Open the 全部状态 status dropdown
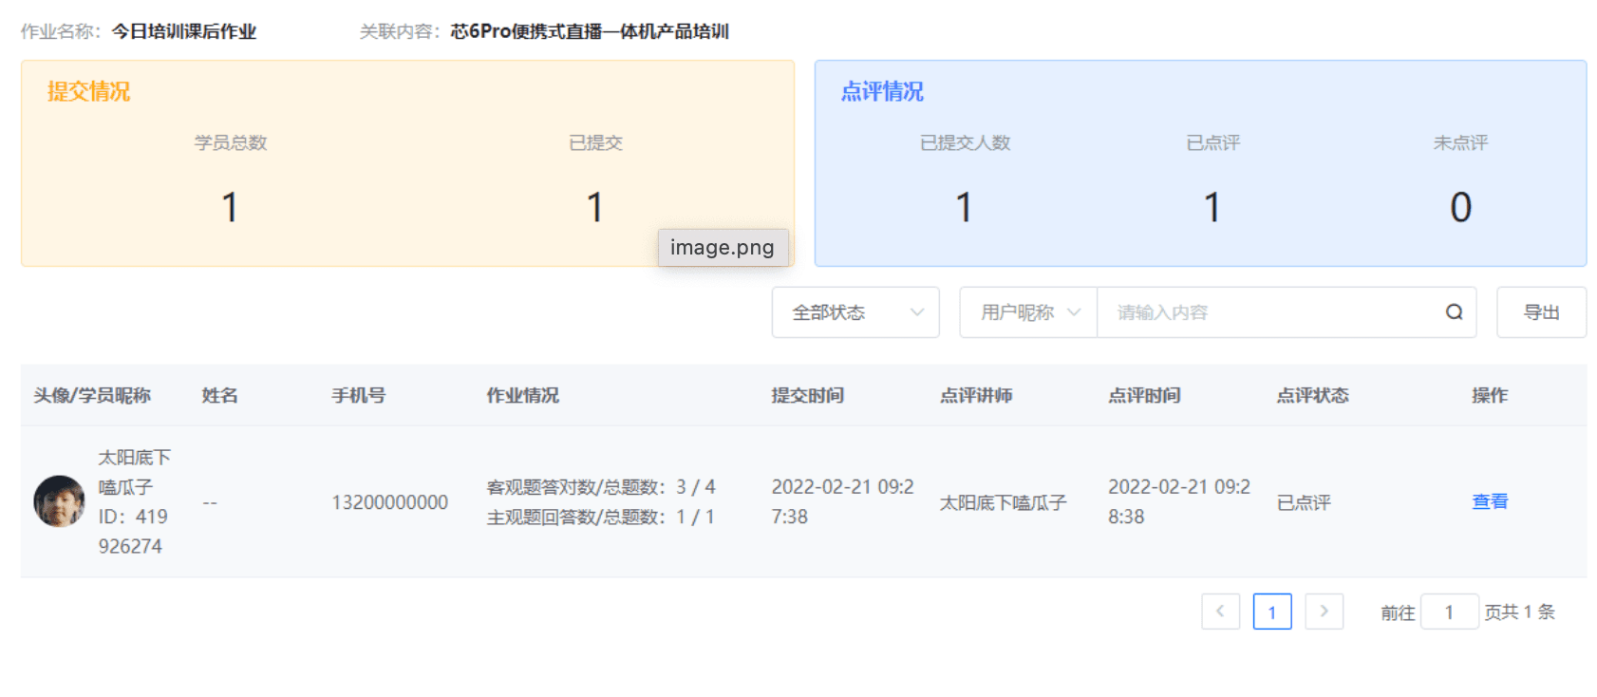The height and width of the screenshot is (697, 1597). (x=855, y=312)
